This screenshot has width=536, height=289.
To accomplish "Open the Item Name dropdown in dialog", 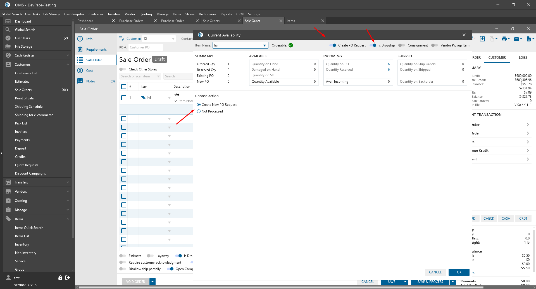I will [265, 45].
